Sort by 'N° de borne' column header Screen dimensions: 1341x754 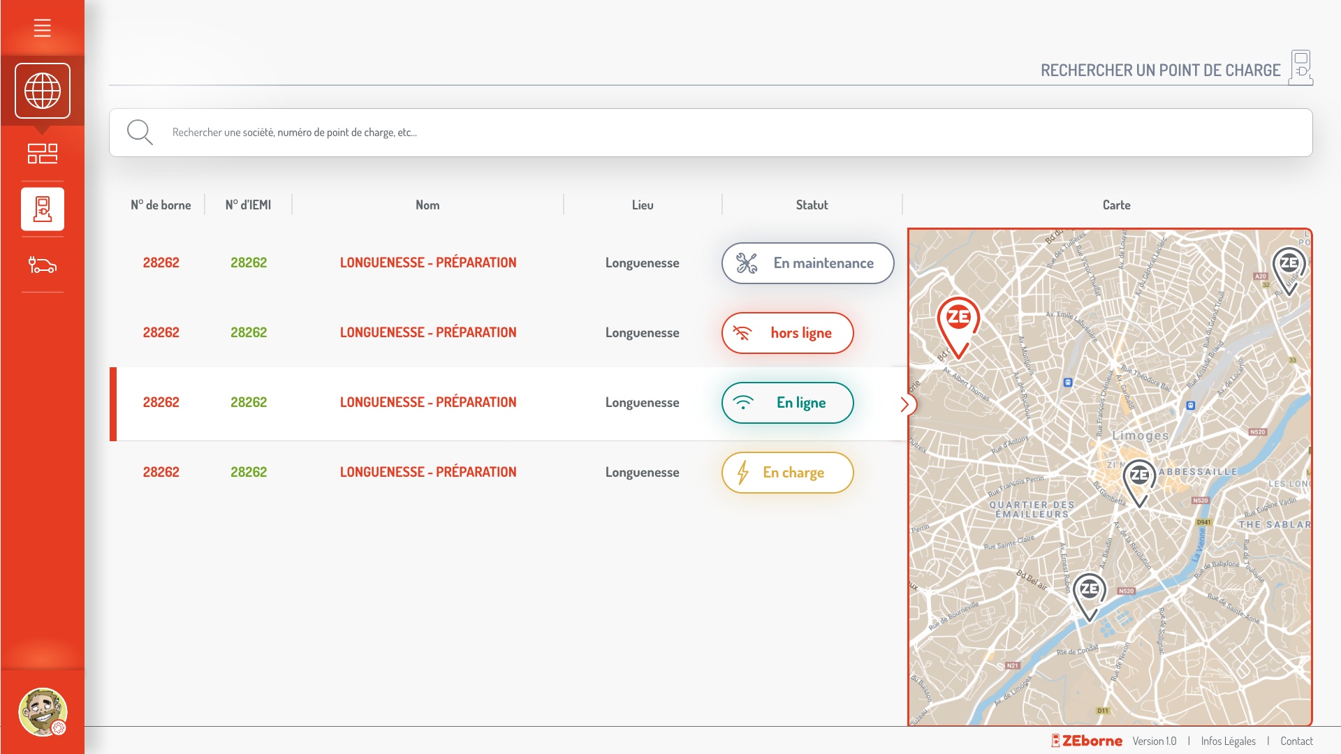161,205
